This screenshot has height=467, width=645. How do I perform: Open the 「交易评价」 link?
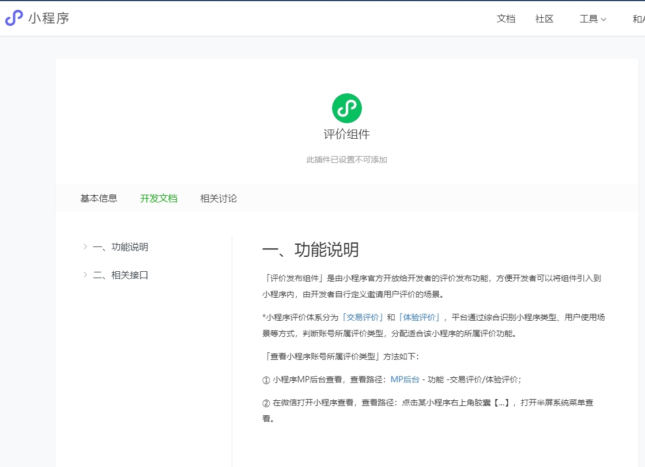[363, 317]
